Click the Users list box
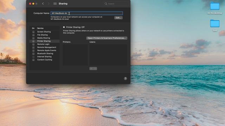Screen dimensions: 225x126 (x=108, y=55)
